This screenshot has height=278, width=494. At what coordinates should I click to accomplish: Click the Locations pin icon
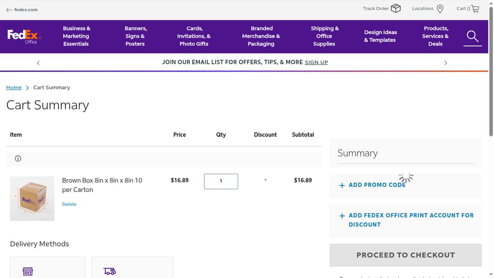[x=440, y=9]
